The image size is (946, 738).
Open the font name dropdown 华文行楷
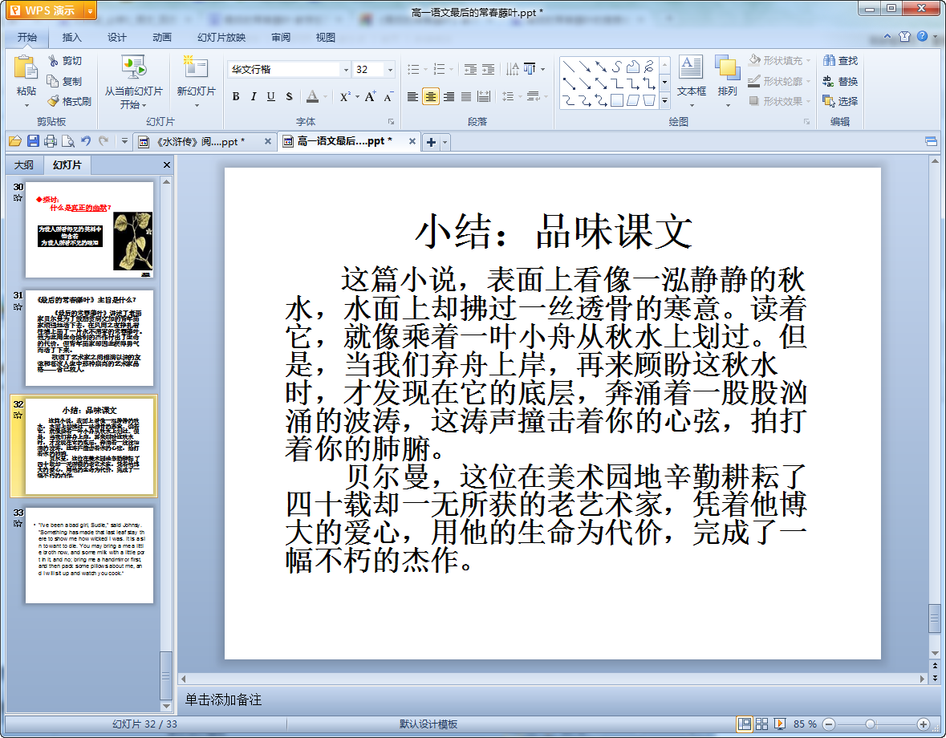pyautogui.click(x=346, y=70)
